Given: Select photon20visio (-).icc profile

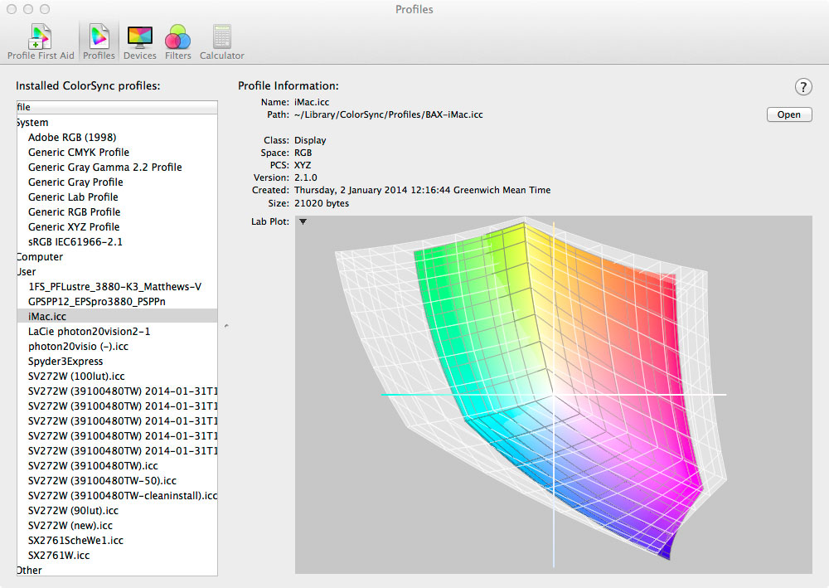Looking at the screenshot, I should pos(117,347).
